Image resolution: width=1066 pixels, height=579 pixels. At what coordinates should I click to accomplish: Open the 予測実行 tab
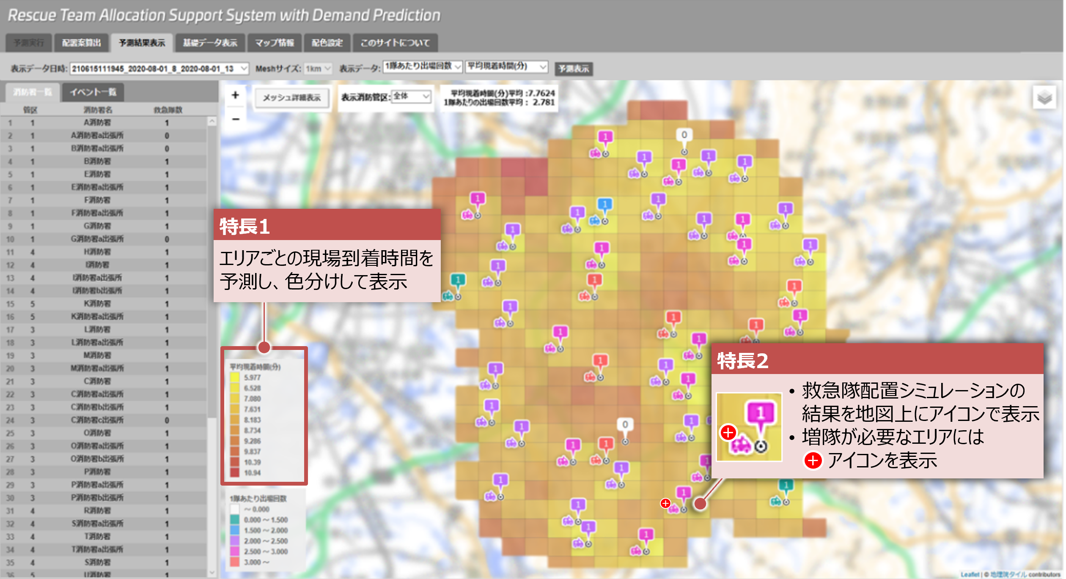28,43
